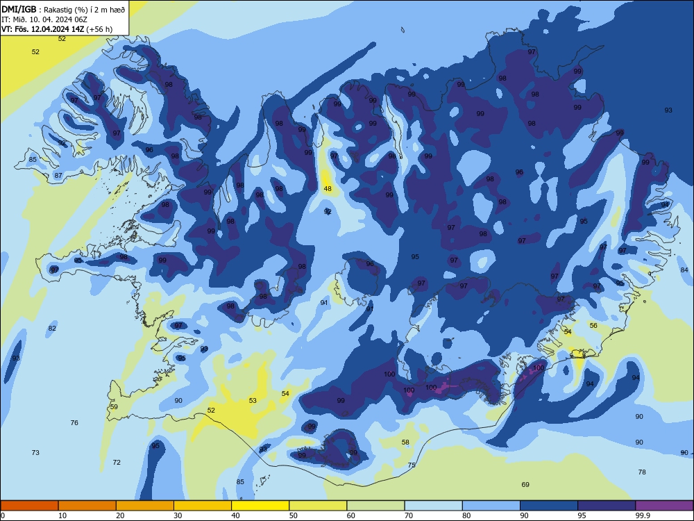Click the 78 value on the map
Viewport: 694px width, 521px height.
click(642, 472)
